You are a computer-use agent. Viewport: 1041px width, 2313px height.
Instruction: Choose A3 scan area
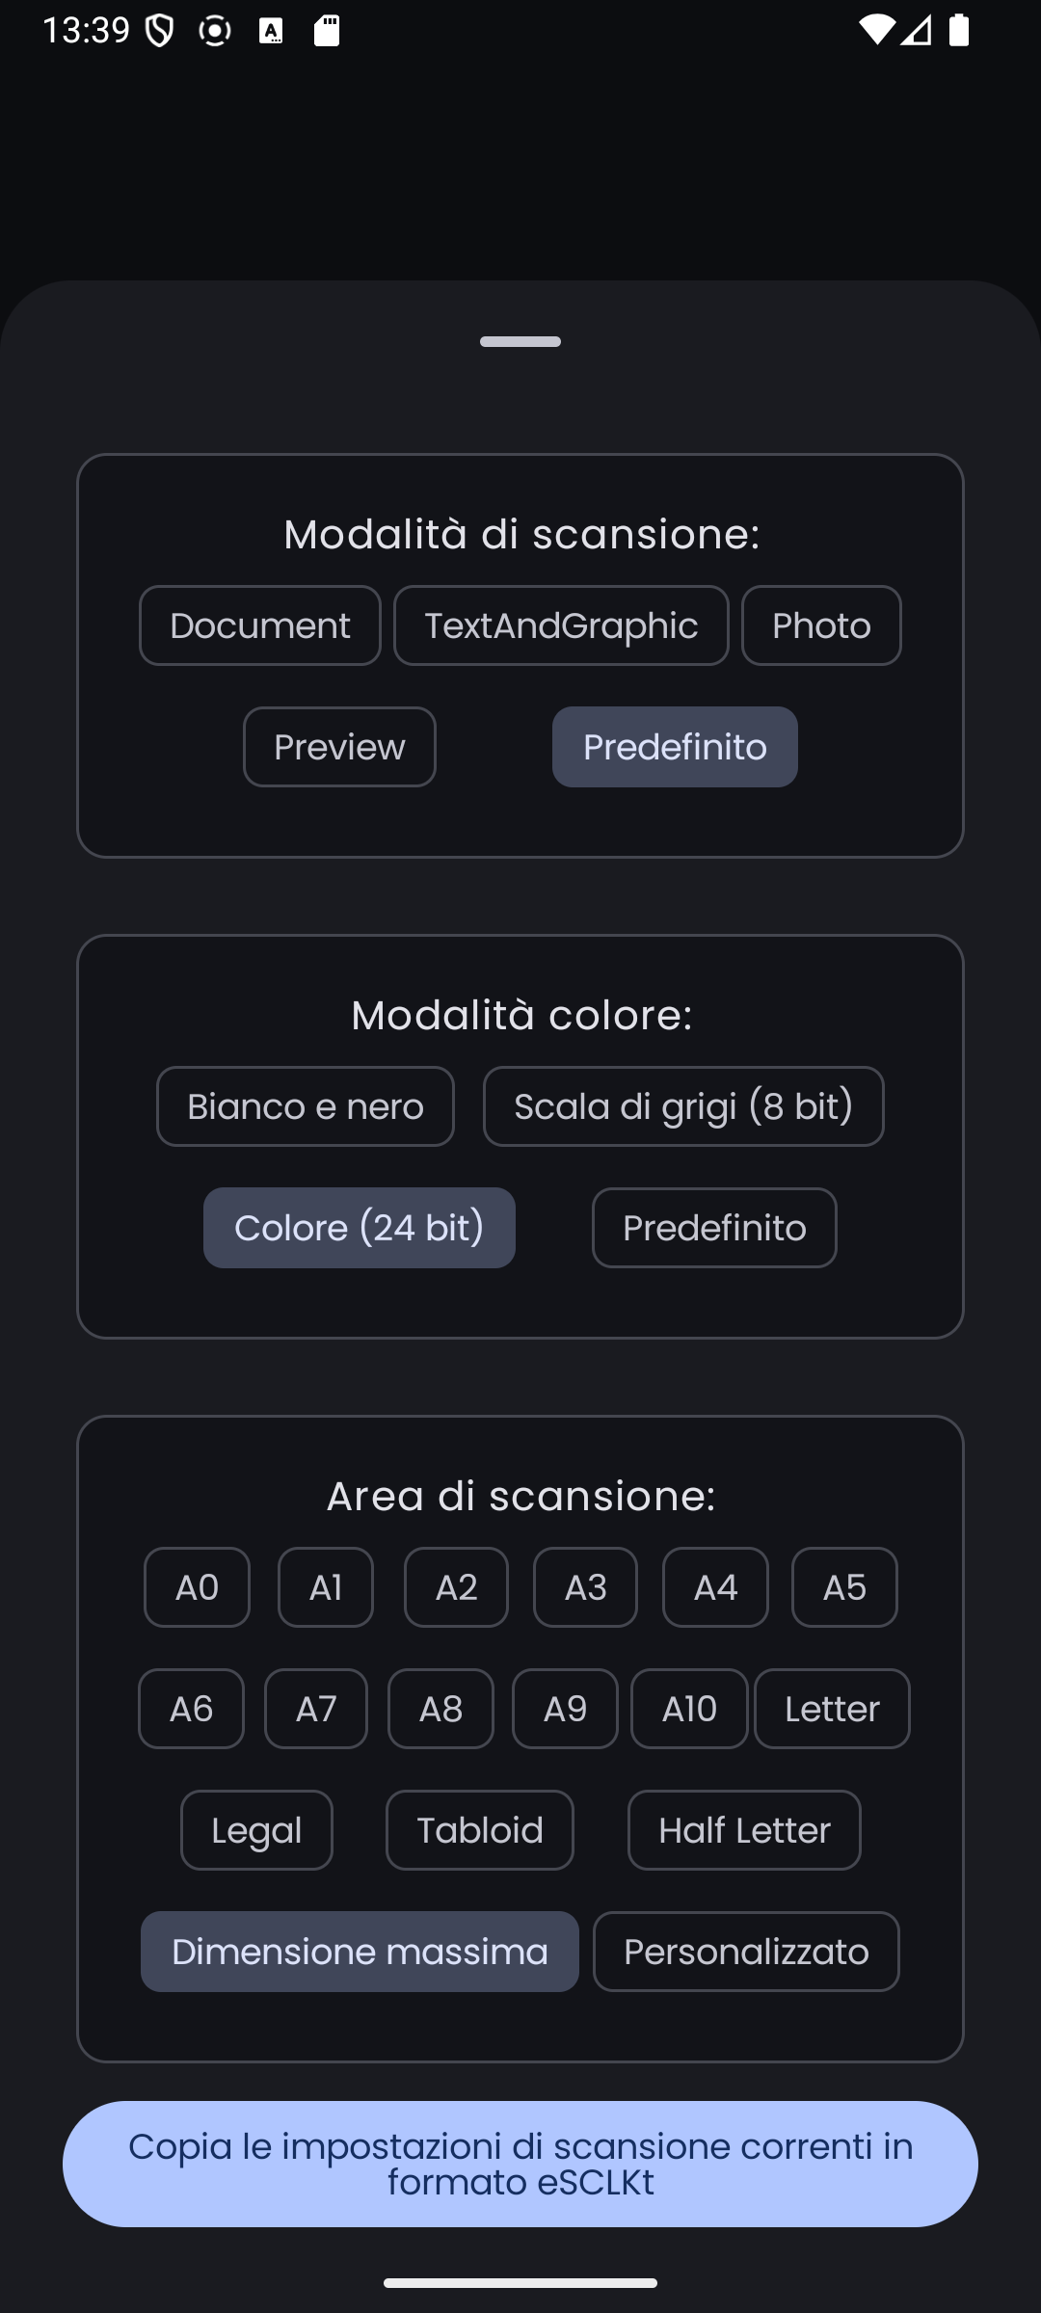585,1587
